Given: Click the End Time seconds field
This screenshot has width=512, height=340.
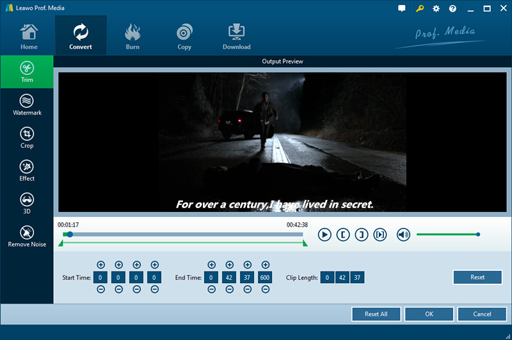Looking at the screenshot, I should tap(247, 277).
